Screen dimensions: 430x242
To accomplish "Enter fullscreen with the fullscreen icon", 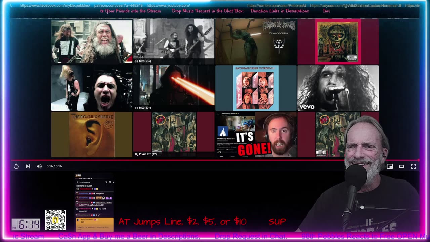I will pos(413,166).
